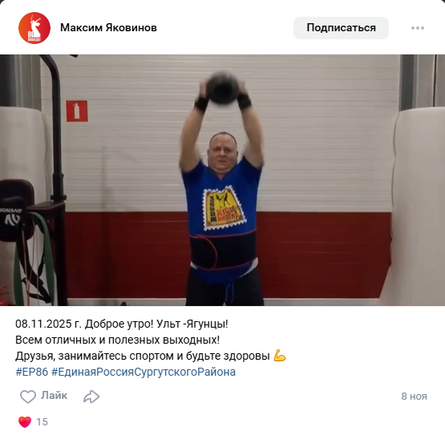Share the post with arrow icon
This screenshot has width=445, height=439.
(91, 397)
